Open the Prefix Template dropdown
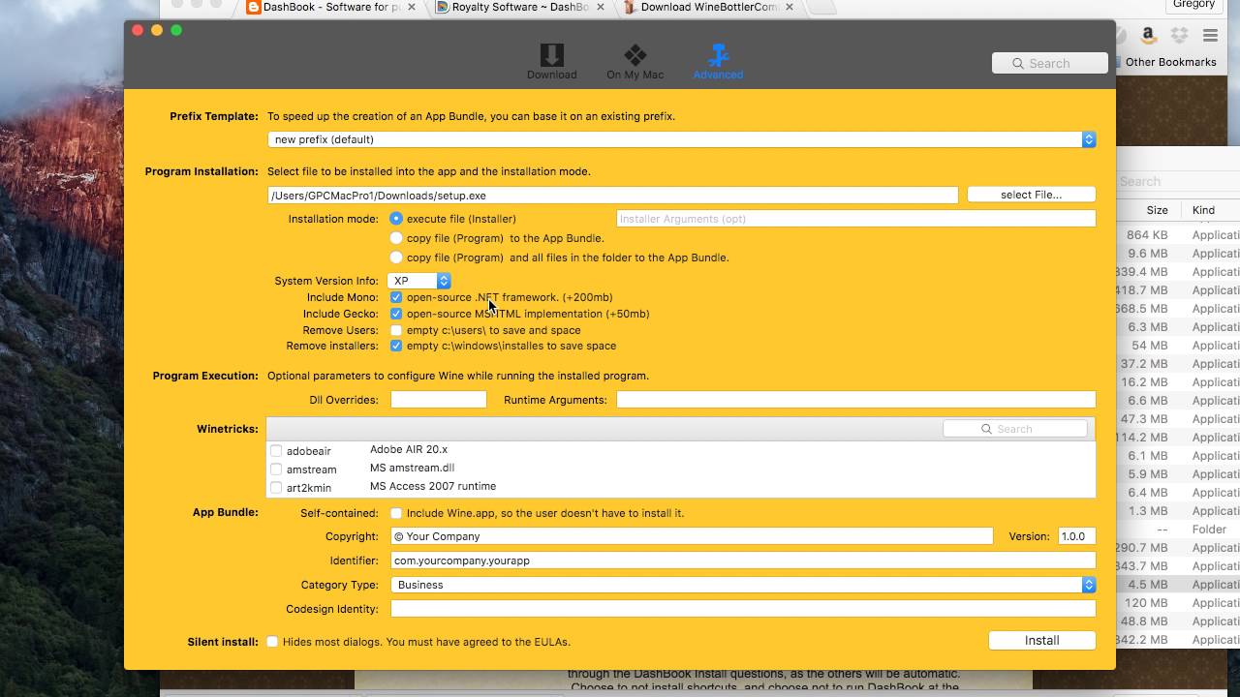The width and height of the screenshot is (1240, 697). 682,139
